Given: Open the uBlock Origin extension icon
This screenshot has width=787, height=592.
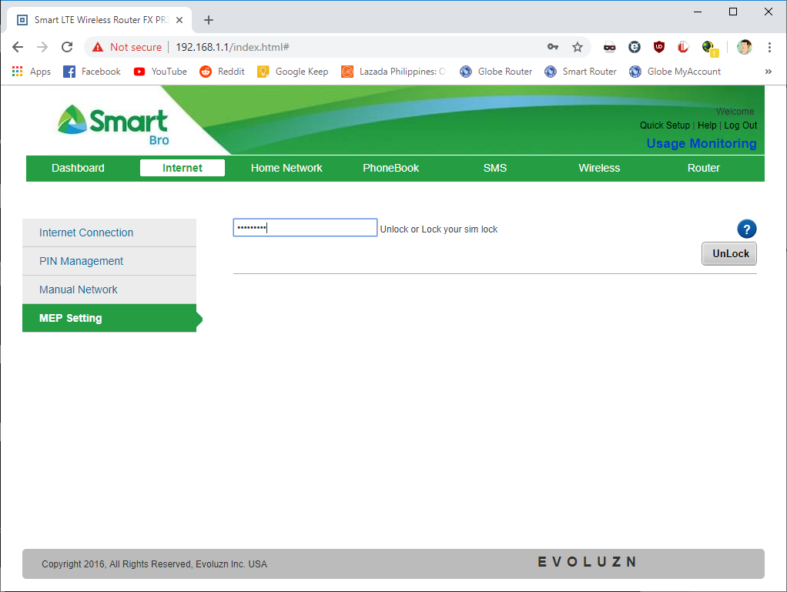Looking at the screenshot, I should click(x=658, y=47).
